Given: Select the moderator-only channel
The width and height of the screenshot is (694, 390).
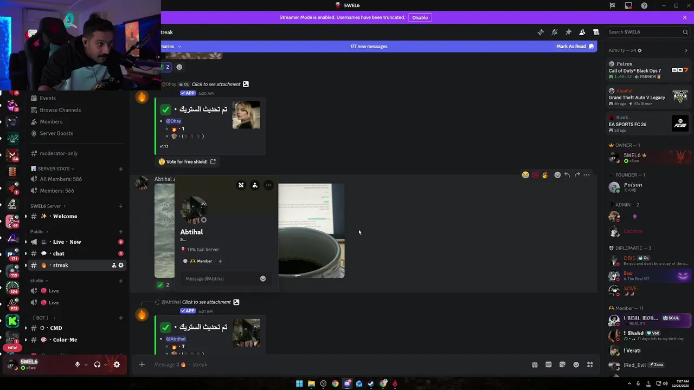Looking at the screenshot, I should point(76,153).
